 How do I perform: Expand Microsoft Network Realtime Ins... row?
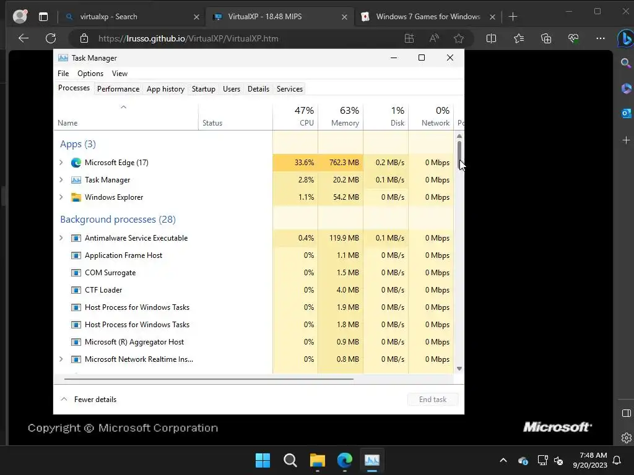pos(61,359)
